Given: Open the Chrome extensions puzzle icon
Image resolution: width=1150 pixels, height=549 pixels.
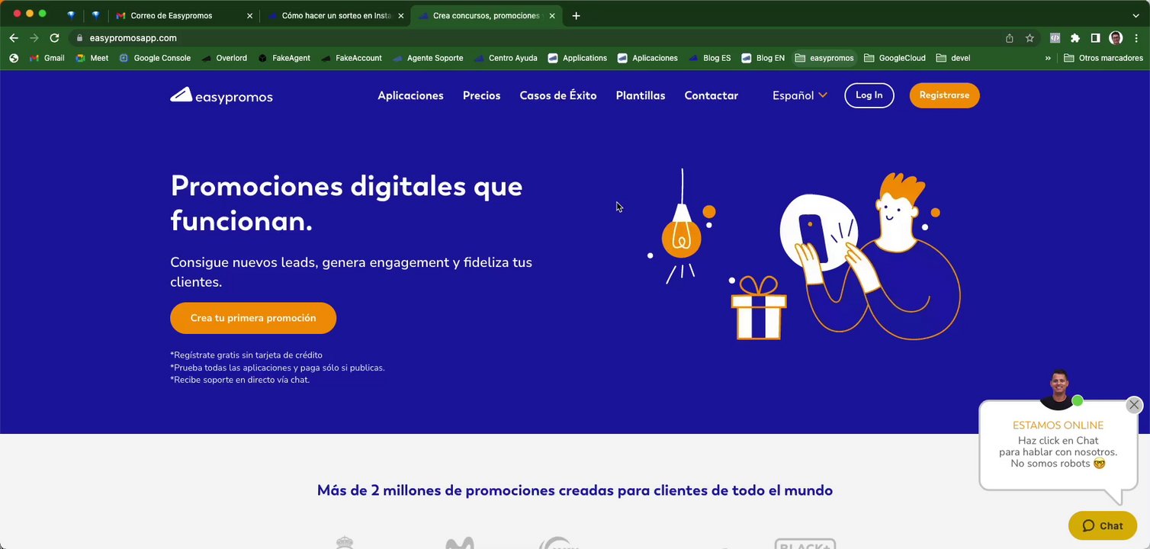Looking at the screenshot, I should click(1075, 38).
